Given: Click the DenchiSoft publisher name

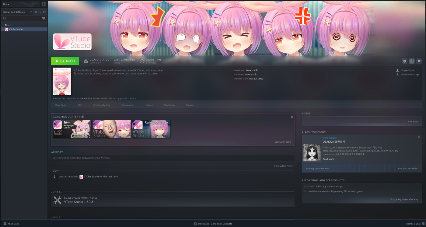Looking at the screenshot, I should (x=251, y=74).
